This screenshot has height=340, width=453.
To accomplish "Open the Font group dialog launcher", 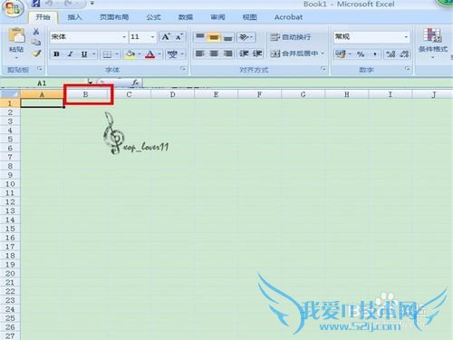I will 183,69.
